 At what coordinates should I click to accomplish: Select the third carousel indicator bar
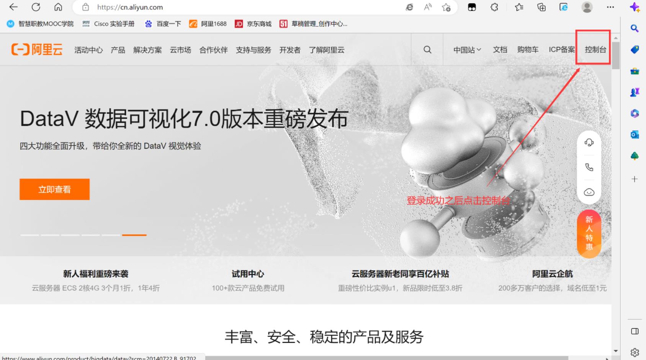(70, 235)
